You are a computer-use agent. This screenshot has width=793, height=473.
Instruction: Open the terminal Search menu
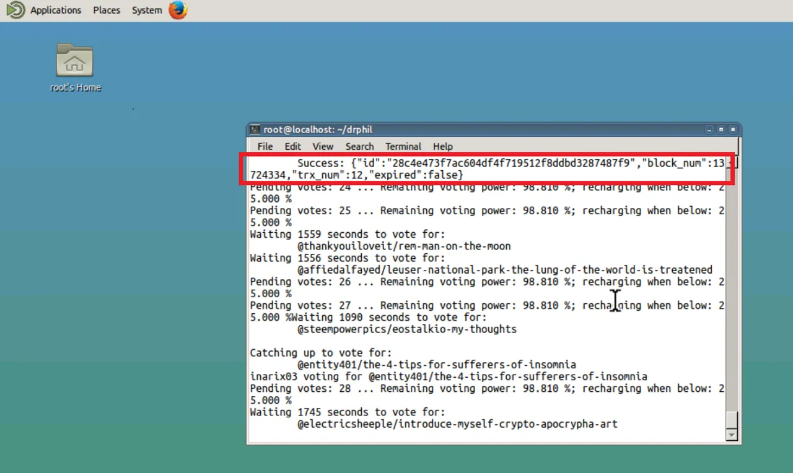[359, 147]
